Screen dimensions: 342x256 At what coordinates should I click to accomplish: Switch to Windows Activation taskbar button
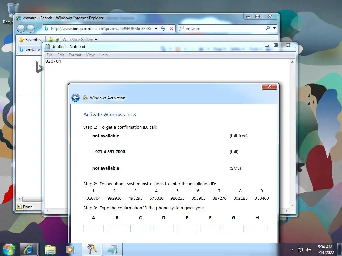[x=92, y=249]
